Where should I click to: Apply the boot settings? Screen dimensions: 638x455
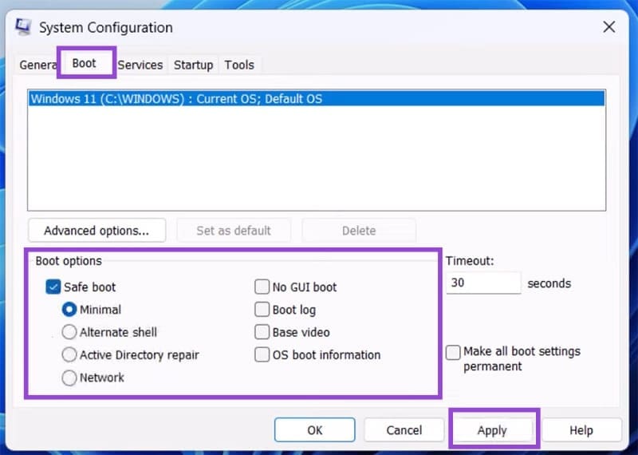coord(492,430)
